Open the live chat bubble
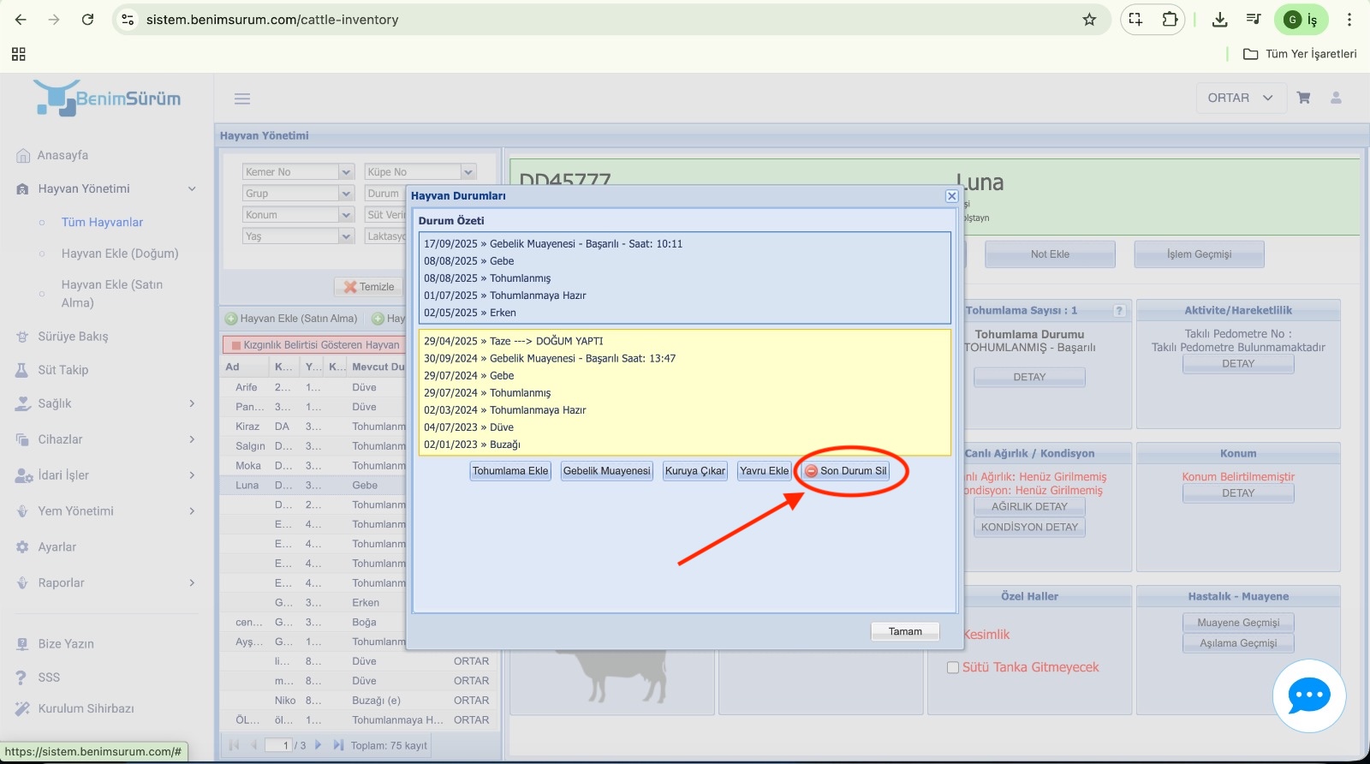This screenshot has width=1370, height=764. coord(1308,695)
